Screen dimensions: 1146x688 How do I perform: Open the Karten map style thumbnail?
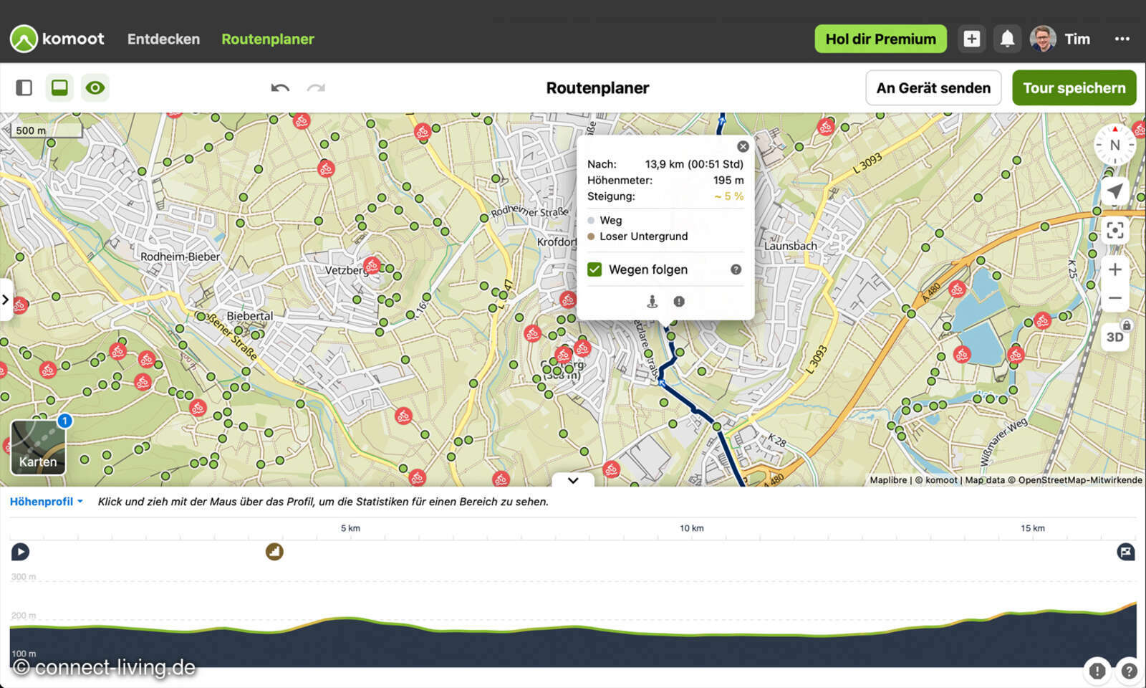(x=37, y=446)
